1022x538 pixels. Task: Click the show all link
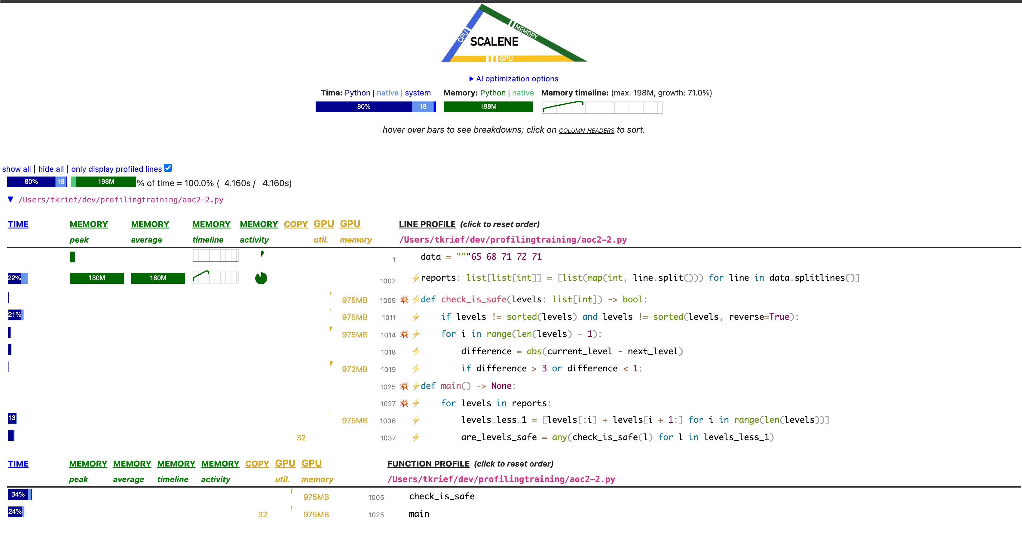pyautogui.click(x=16, y=169)
